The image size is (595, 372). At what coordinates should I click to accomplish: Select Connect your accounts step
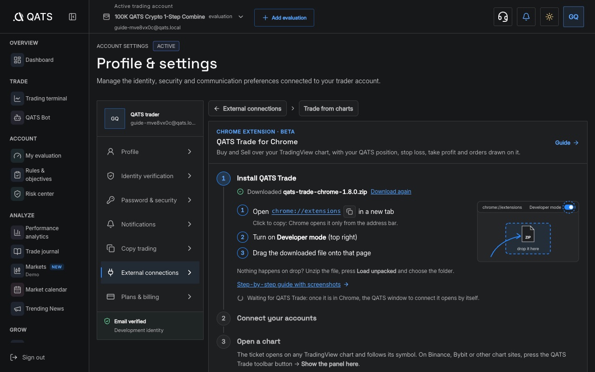tap(277, 318)
